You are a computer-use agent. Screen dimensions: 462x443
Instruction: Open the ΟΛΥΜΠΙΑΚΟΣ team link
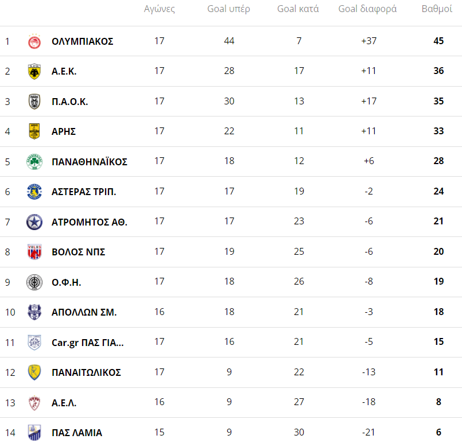82,41
